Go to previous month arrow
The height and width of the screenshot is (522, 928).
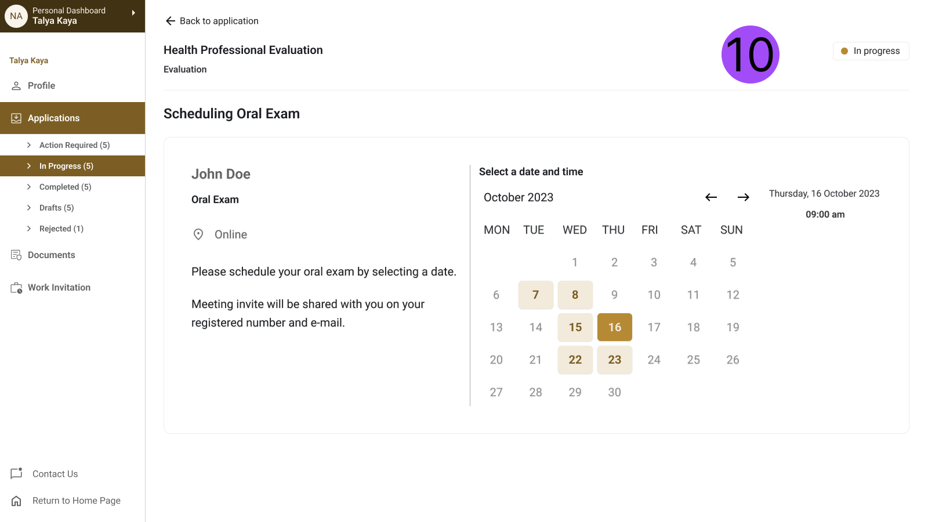pos(710,197)
